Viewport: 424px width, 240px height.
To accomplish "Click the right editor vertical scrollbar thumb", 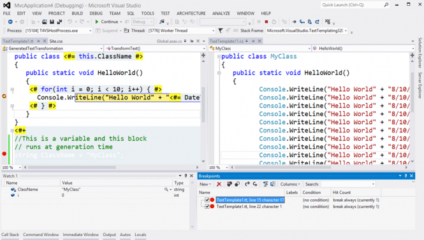I will pyautogui.click(x=412, y=92).
